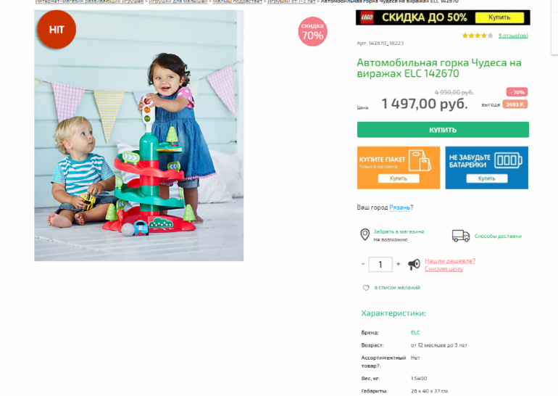Click the star rating icons

click(x=478, y=36)
